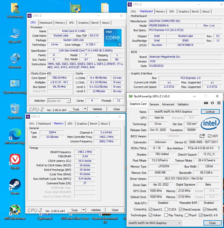Click the Tools button in CPU window
Image resolution: width=224 pixels, height=228 pixels.
[x=76, y=109]
